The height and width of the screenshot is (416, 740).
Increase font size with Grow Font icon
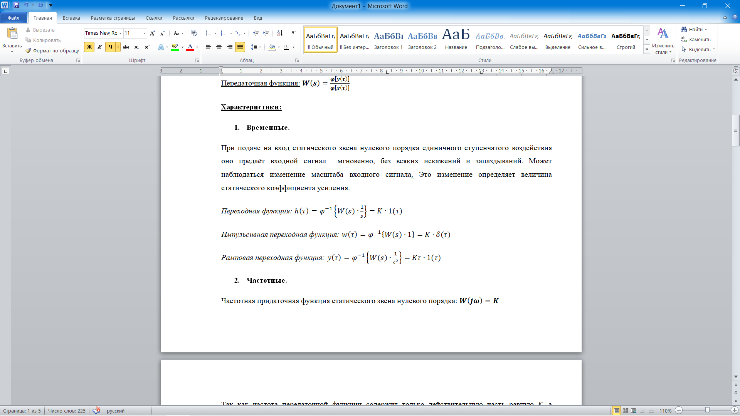pos(153,33)
